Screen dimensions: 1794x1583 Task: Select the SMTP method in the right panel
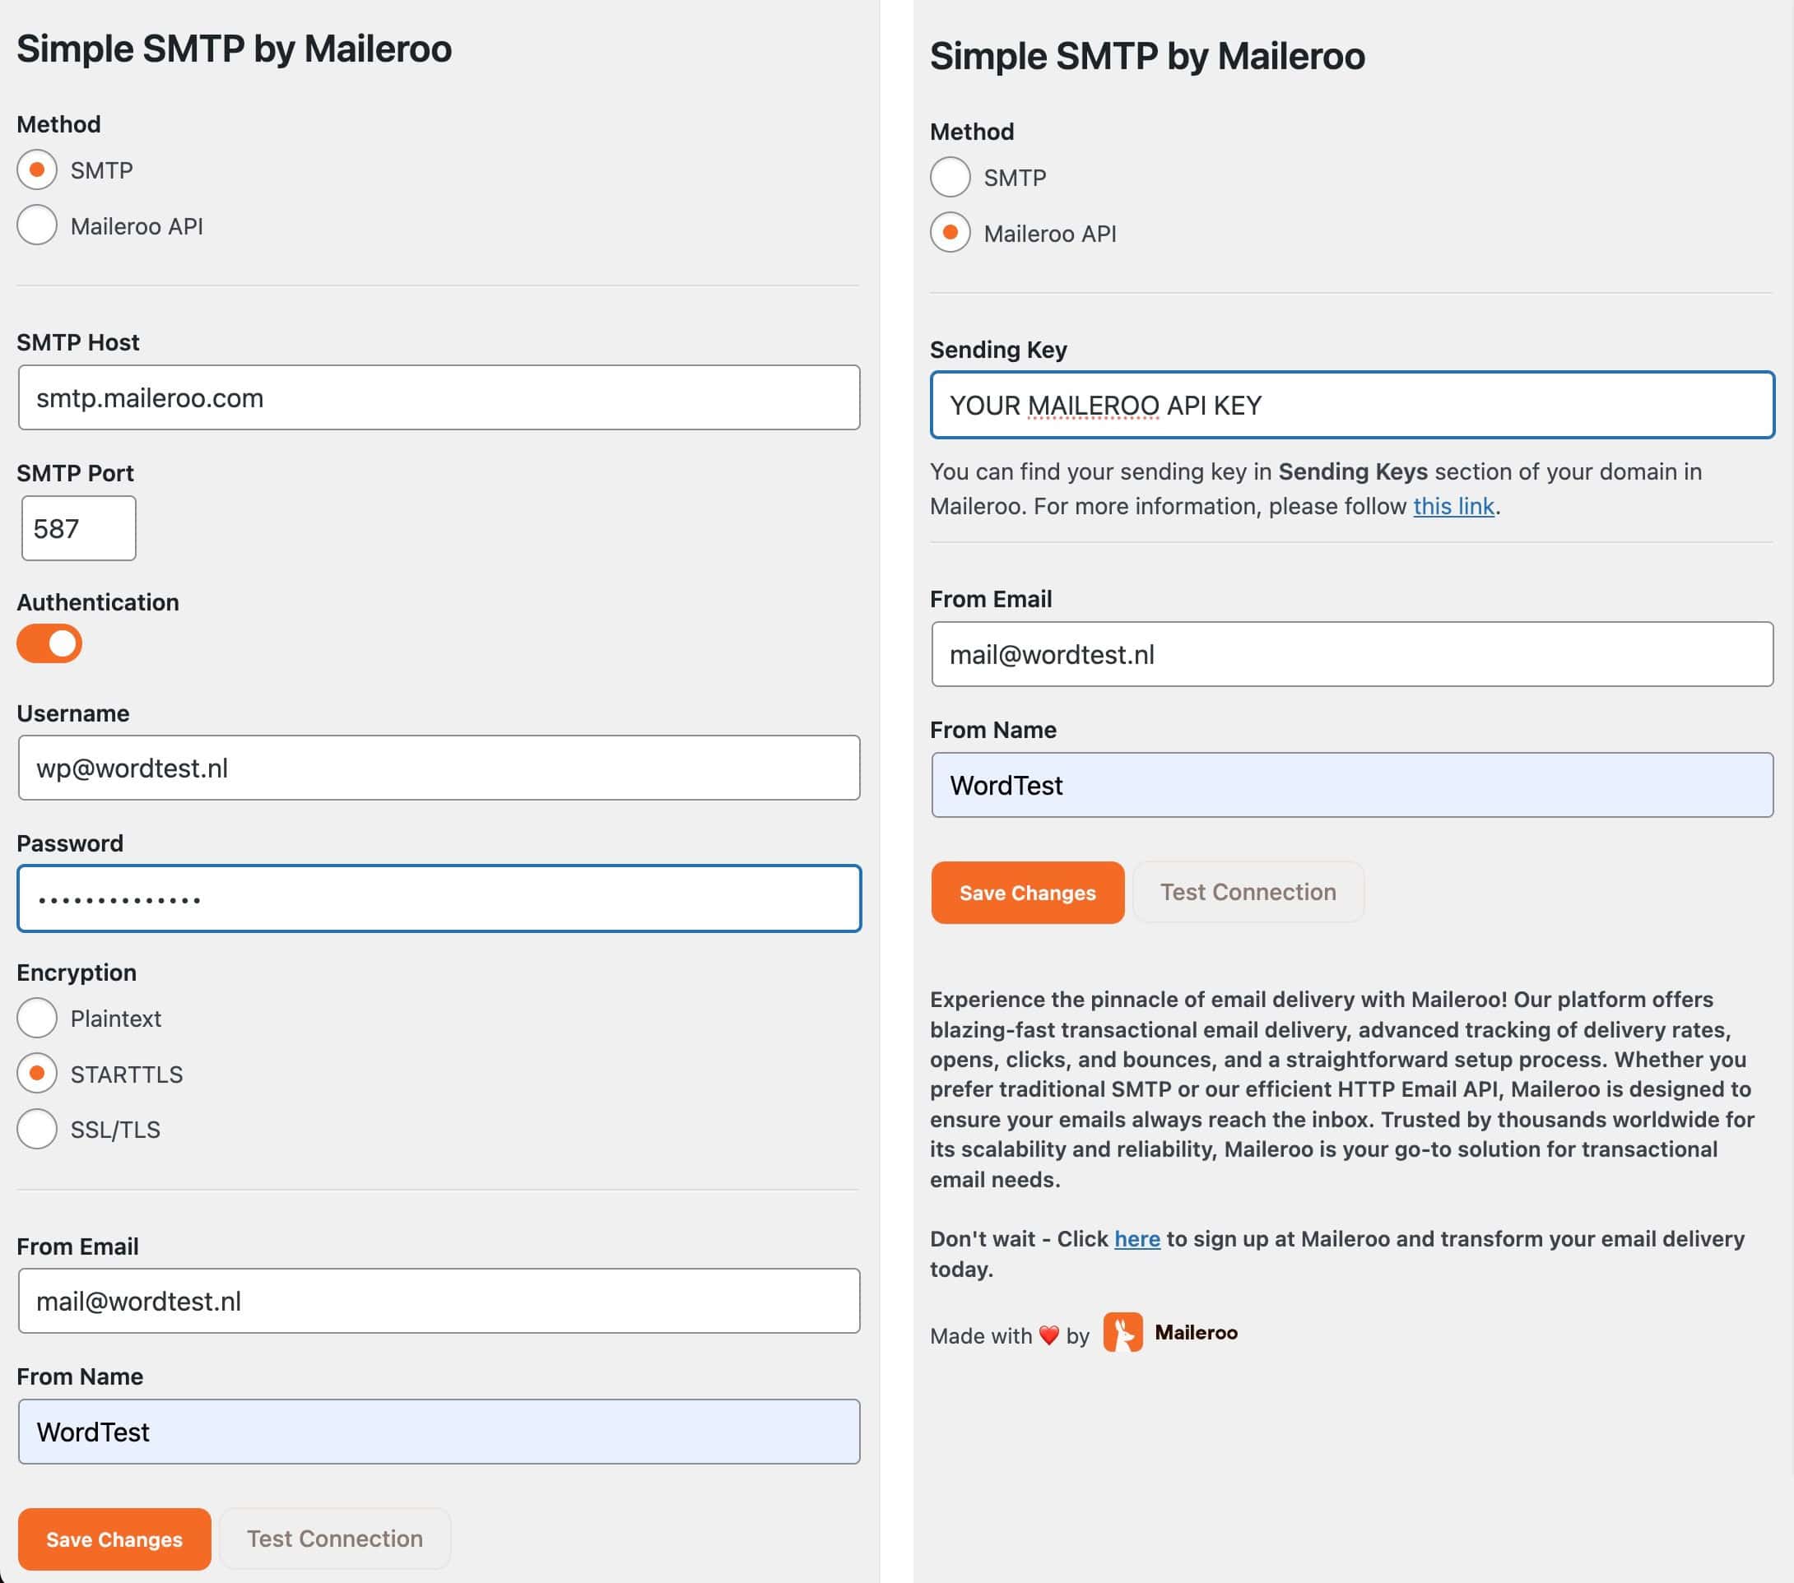pyautogui.click(x=950, y=177)
